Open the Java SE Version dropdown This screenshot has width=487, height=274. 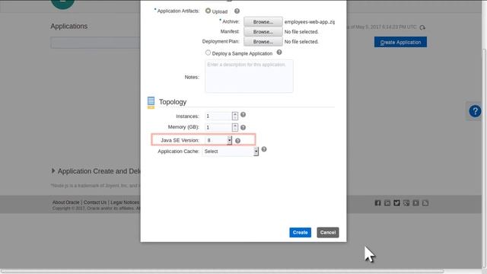229,140
